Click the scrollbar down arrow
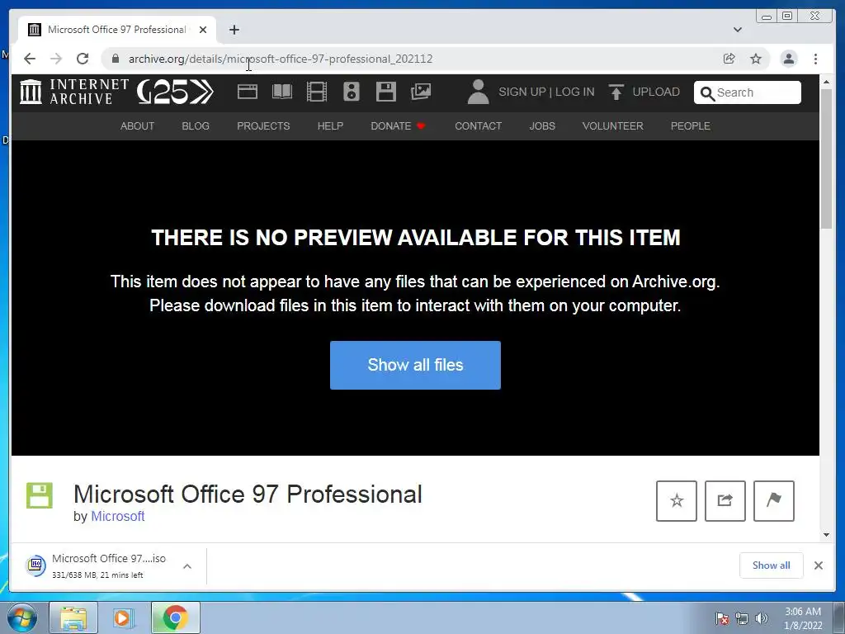845x634 pixels. tap(825, 535)
